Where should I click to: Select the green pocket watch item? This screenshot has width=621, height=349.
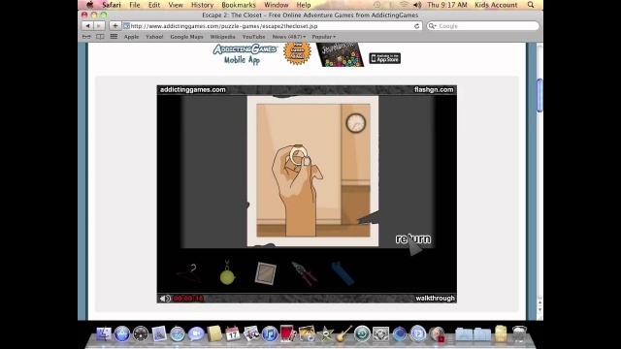(x=227, y=273)
